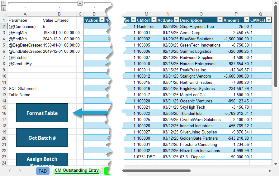Click the @BatchId cell
Screen dimensions: 279x176
click(x=25, y=57)
